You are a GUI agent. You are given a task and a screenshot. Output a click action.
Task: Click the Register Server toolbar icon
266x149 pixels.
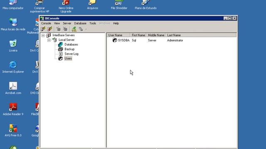tap(43, 29)
